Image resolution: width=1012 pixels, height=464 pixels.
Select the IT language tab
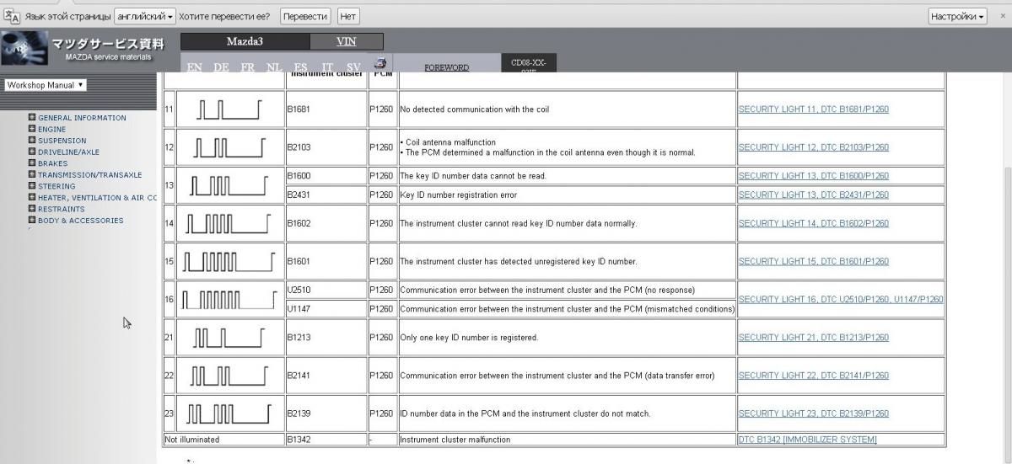coord(327,67)
